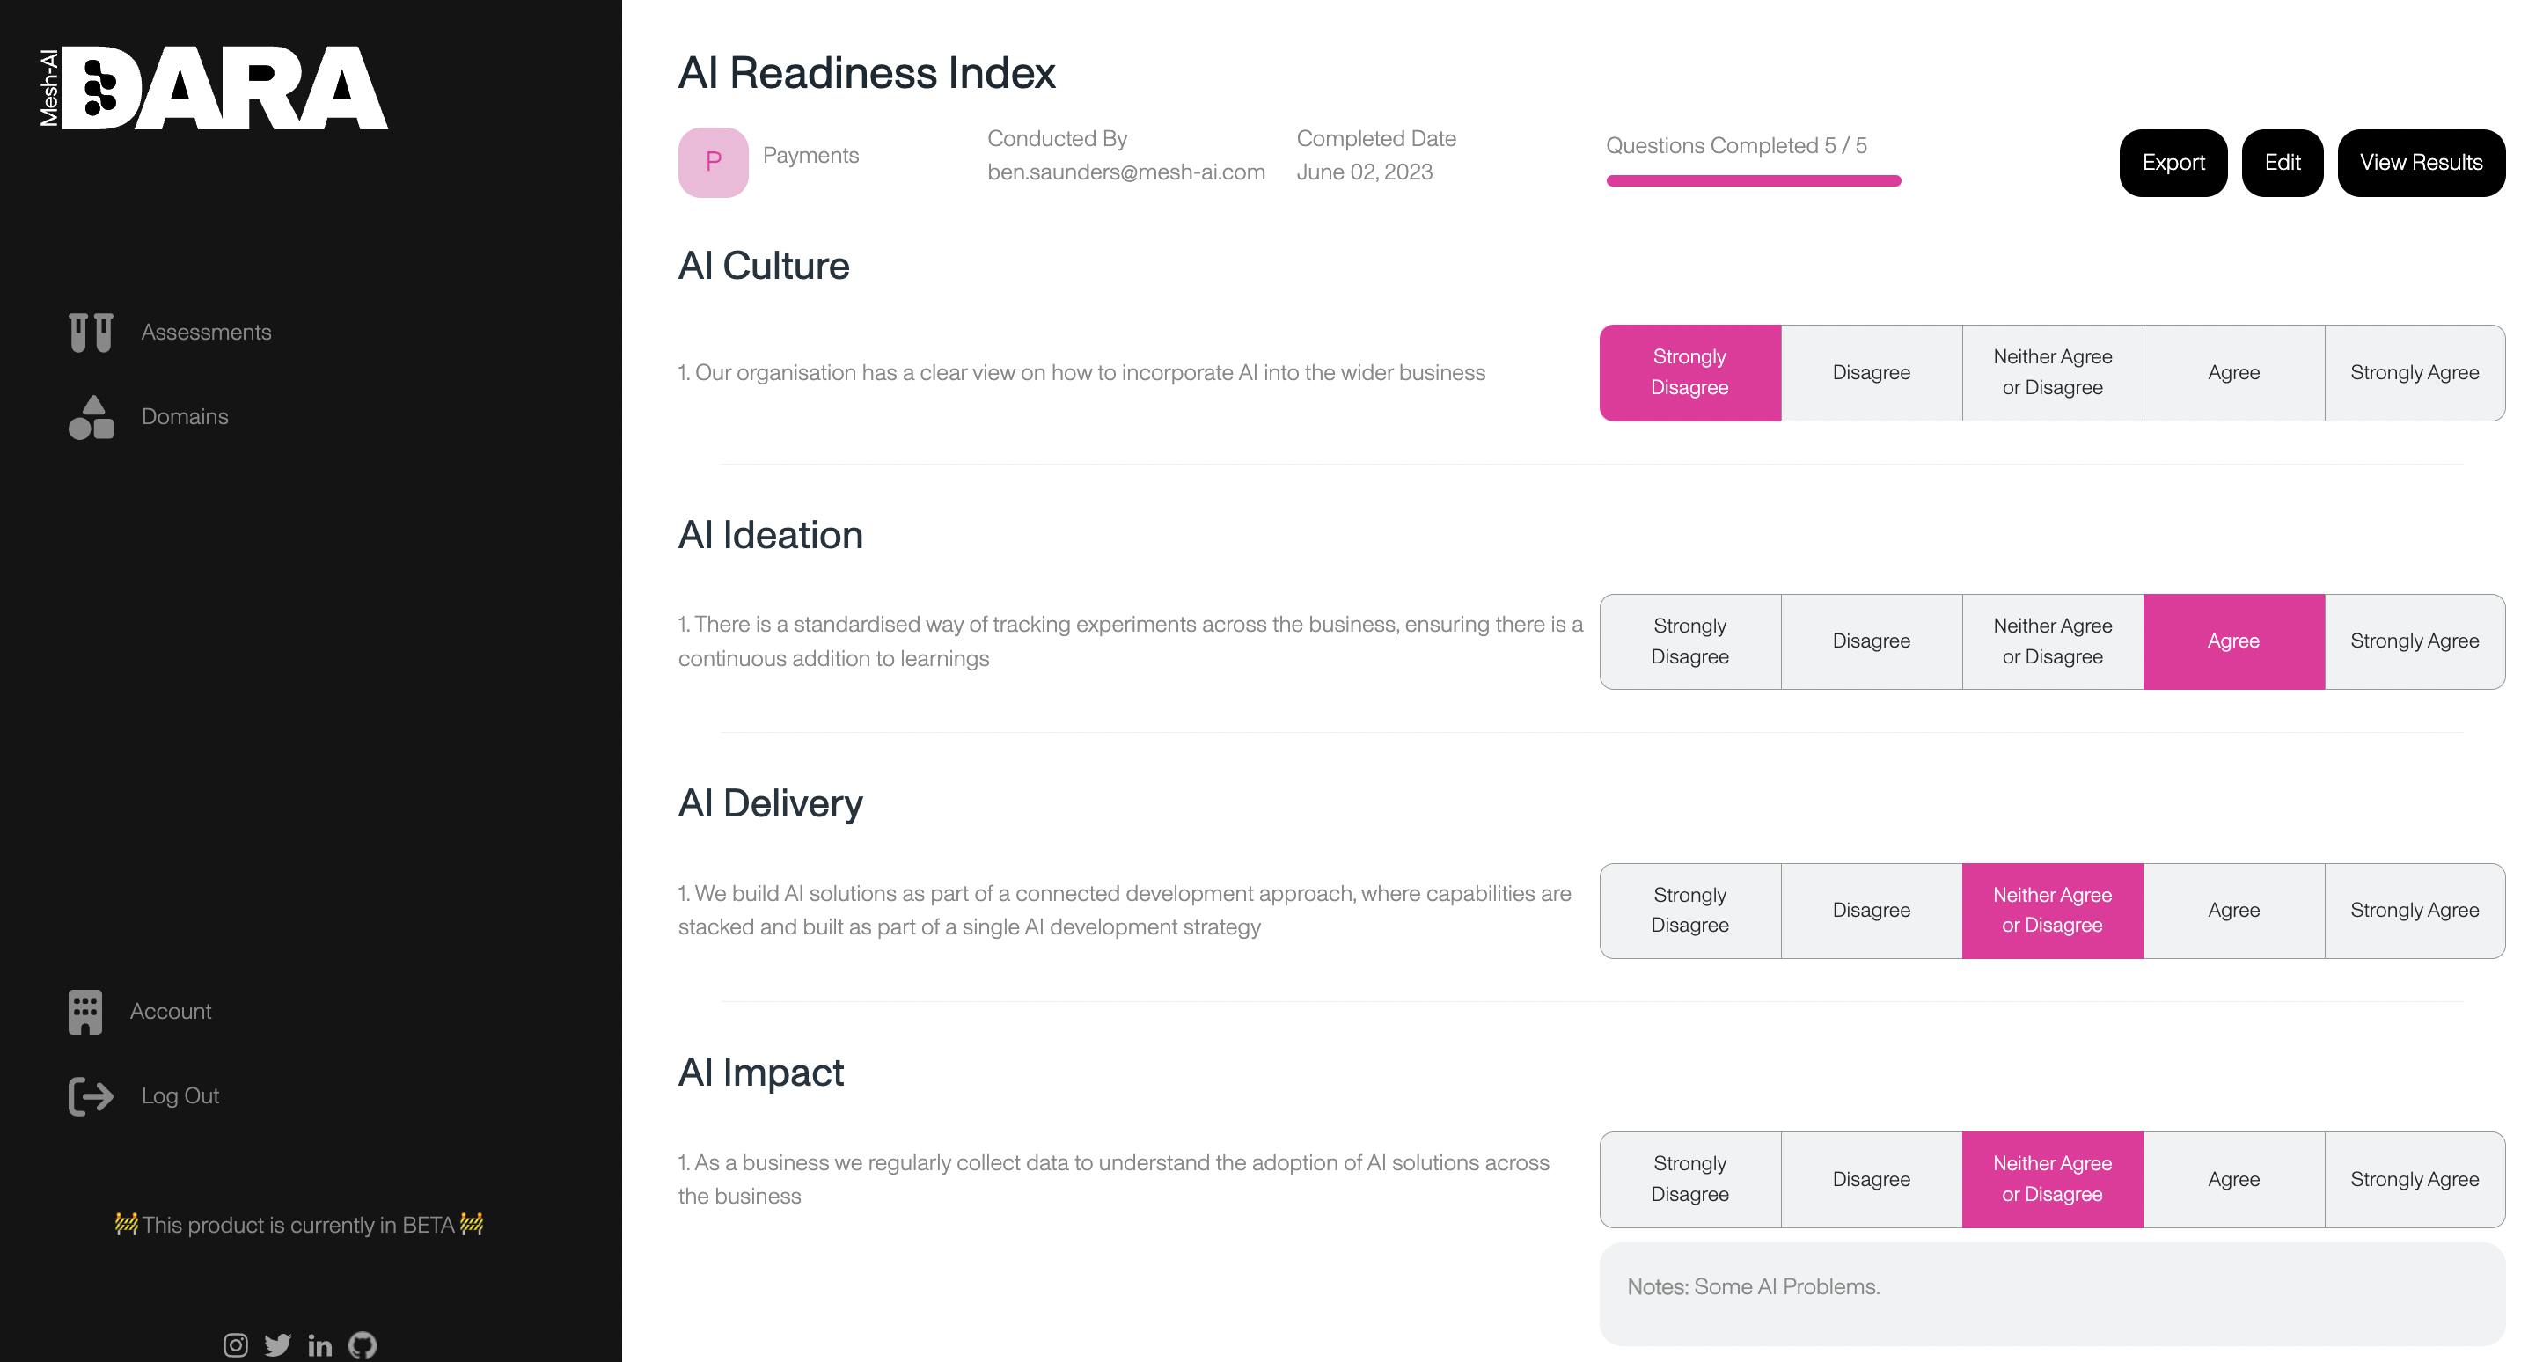Image resolution: width=2543 pixels, height=1362 pixels.
Task: Click the GitHub icon
Action: [x=362, y=1344]
